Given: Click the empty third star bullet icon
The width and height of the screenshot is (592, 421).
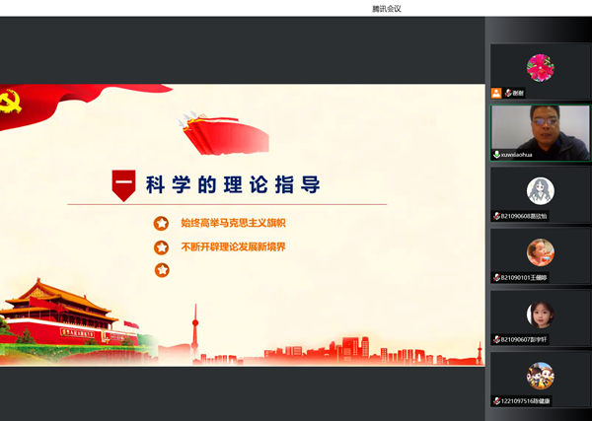Looking at the screenshot, I should (x=161, y=269).
